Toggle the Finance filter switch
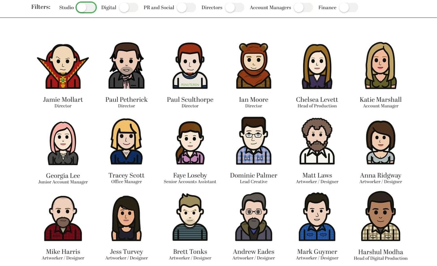Screen dimensions: 437x266 tap(349, 8)
